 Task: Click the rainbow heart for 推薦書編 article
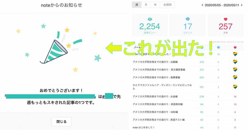pyautogui.click(x=235, y=77)
